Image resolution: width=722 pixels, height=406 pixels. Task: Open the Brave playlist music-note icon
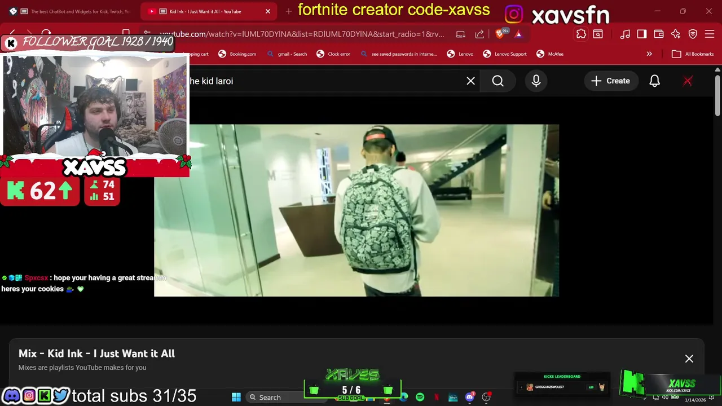coord(625,34)
